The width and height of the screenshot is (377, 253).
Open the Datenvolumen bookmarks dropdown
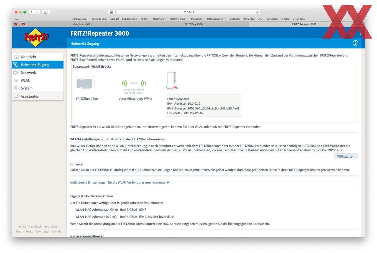pyautogui.click(x=216, y=19)
